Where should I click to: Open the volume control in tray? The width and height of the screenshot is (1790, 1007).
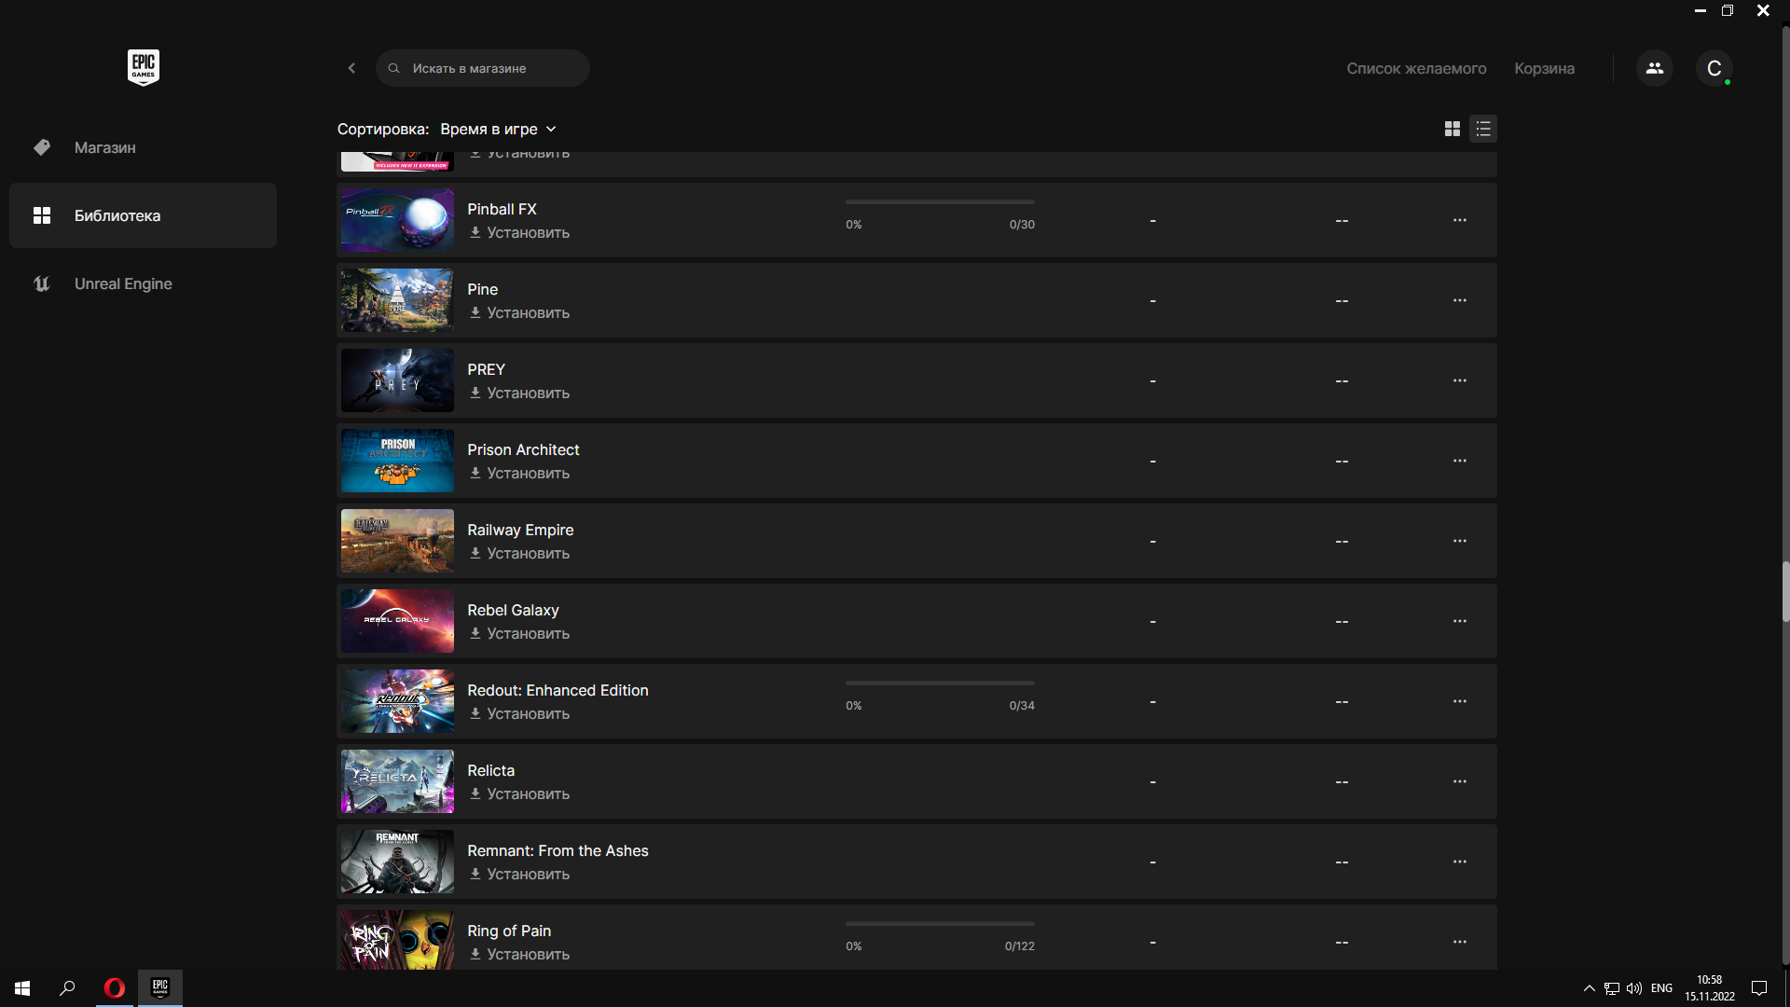click(1634, 988)
